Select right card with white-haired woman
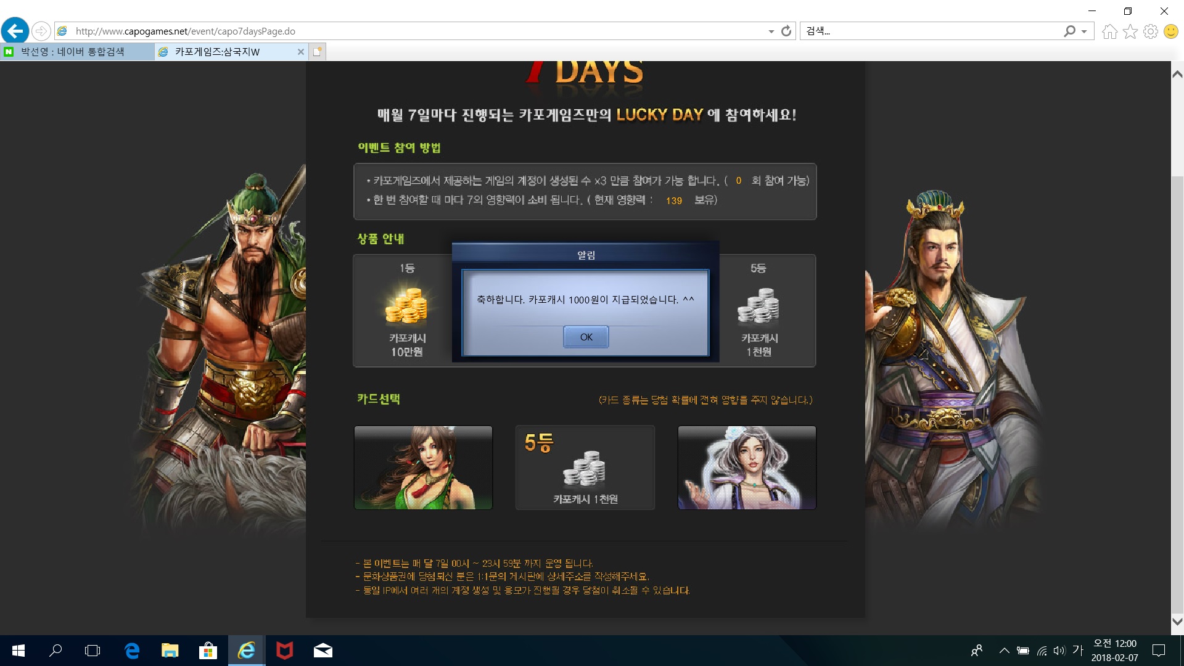 [747, 467]
